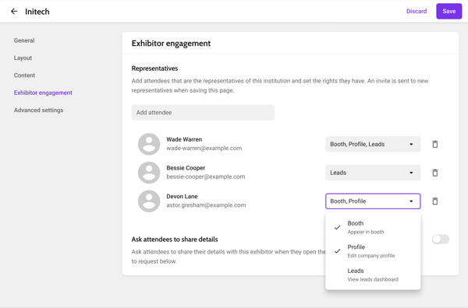Click astor.gresham@example.com email text
This screenshot has height=308, width=468.
pyautogui.click(x=206, y=205)
